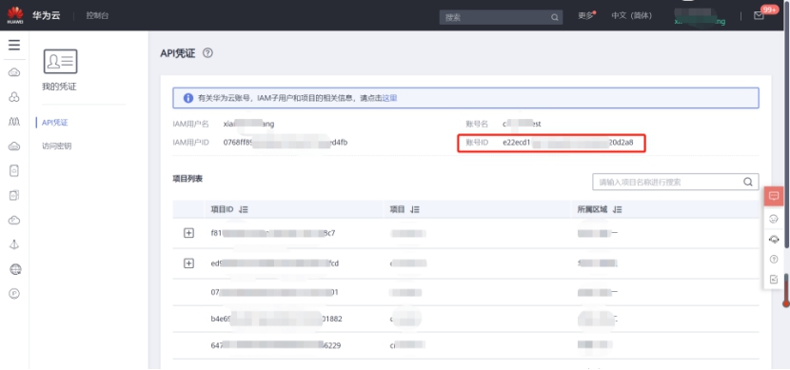Click the 账号名 value

522,124
